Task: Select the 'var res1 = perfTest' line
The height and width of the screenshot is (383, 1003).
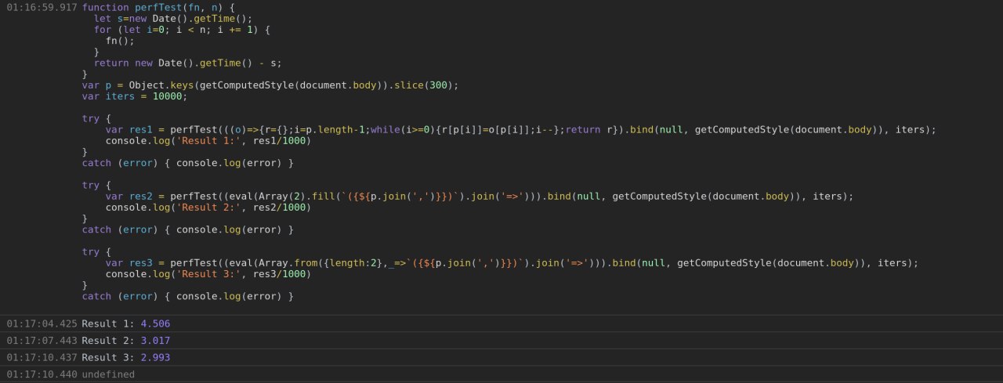Action: (x=521, y=130)
